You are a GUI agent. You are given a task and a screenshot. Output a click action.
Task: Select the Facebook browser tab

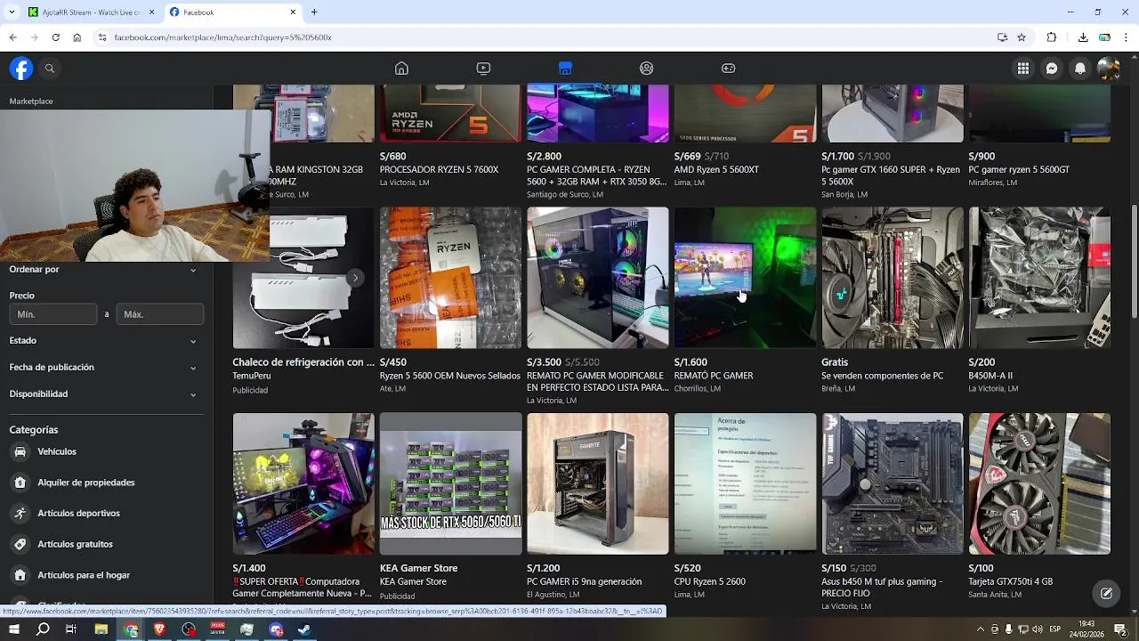click(x=233, y=12)
